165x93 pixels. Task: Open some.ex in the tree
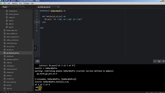pyautogui.click(x=9, y=75)
